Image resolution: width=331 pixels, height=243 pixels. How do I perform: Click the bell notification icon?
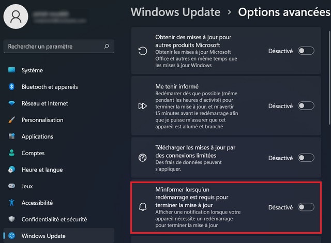143,207
